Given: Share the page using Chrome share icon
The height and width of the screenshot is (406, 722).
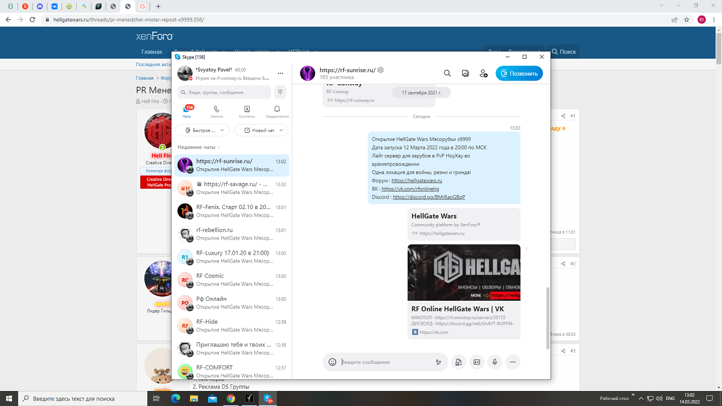Looking at the screenshot, I should coord(675,20).
